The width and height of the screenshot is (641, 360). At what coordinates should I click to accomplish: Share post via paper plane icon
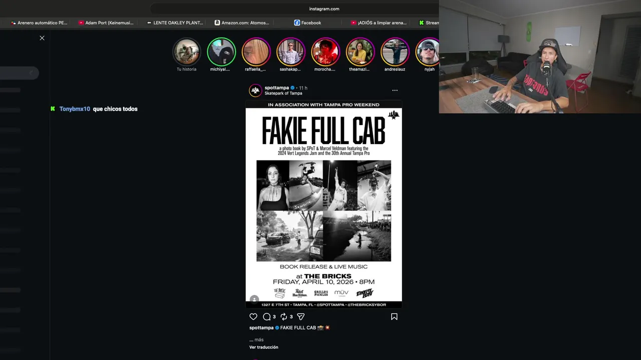coord(301,316)
